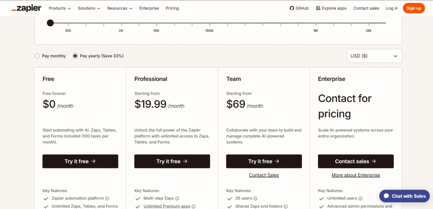Viewport: 433px width, 209px height.
Task: Open the Enterprise nav item
Action: point(149,8)
